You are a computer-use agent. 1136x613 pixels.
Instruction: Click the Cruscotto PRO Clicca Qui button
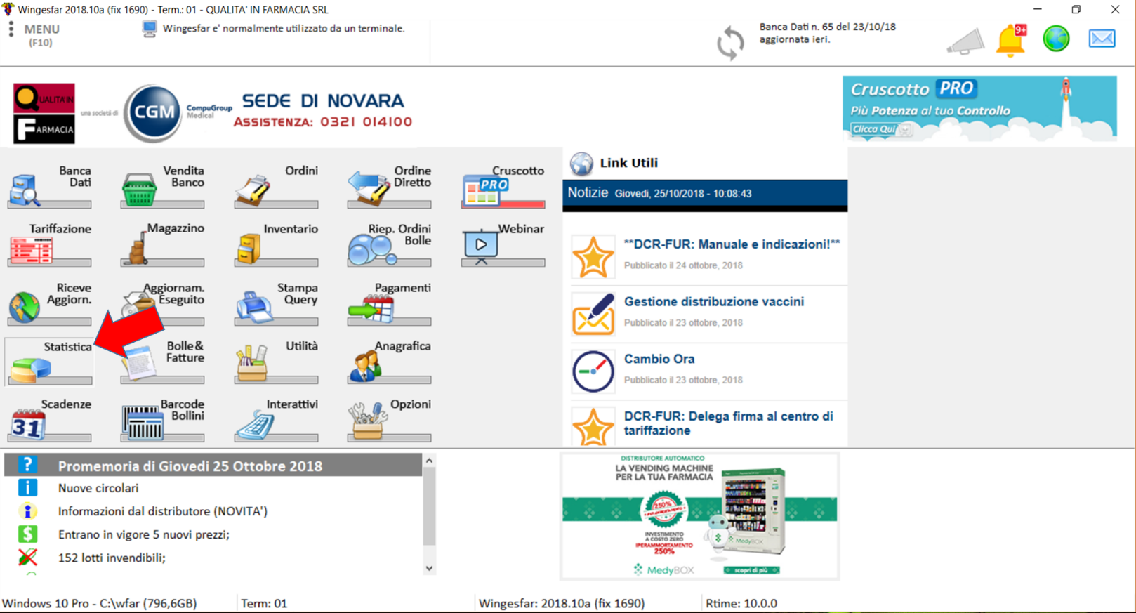tap(881, 129)
